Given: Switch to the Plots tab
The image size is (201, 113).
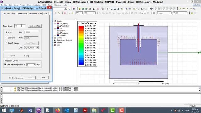Looking at the screenshot, I should tap(45, 13).
